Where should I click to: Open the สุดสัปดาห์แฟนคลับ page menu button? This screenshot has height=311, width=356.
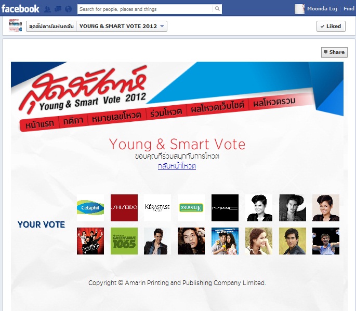tap(51, 26)
